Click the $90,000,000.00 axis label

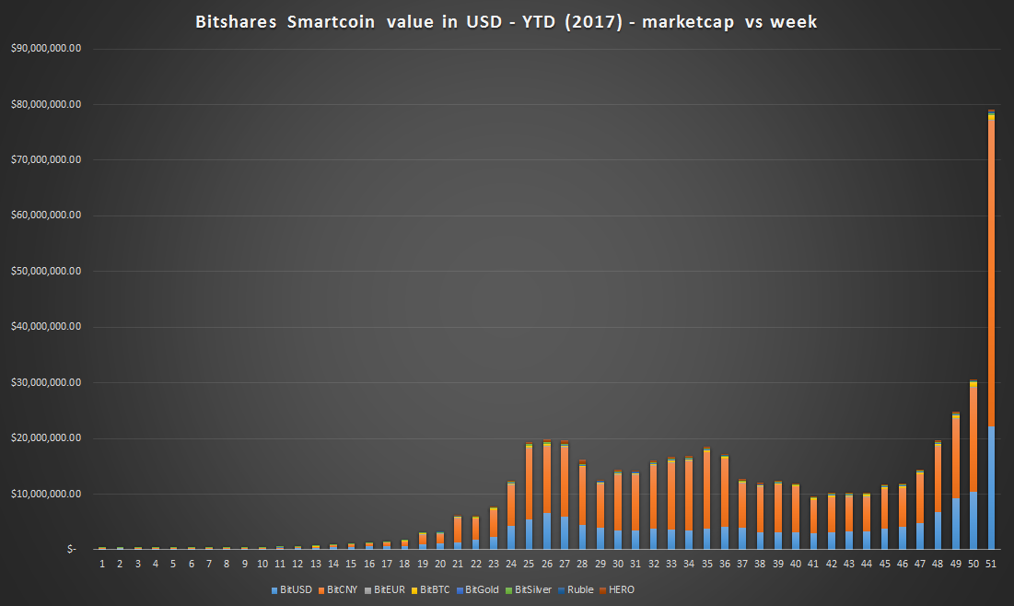pyautogui.click(x=46, y=49)
